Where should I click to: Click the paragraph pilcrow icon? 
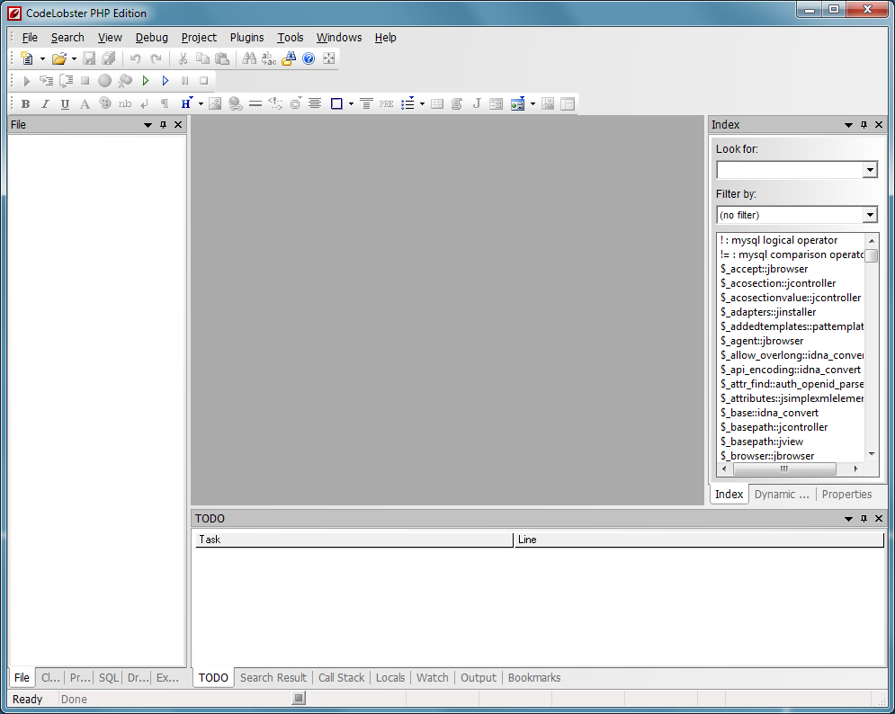click(165, 104)
